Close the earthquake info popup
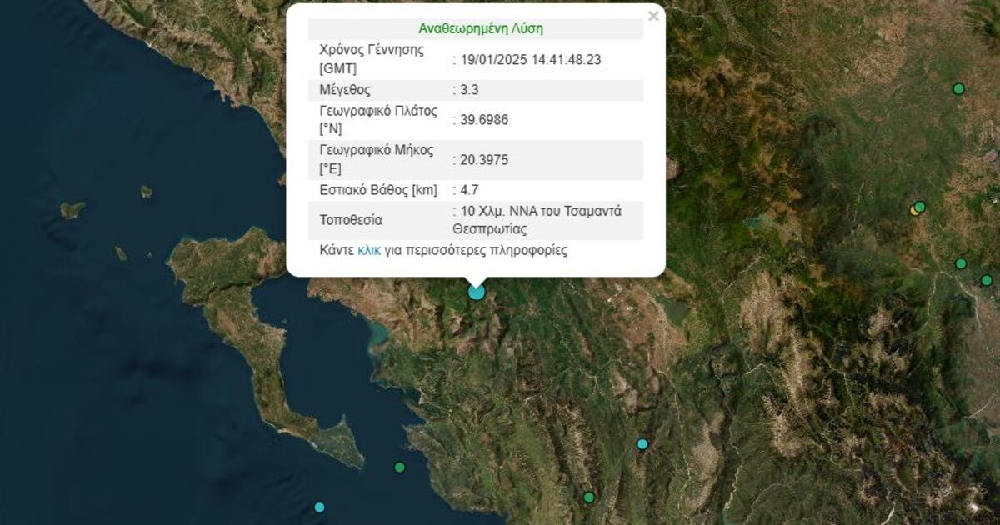This screenshot has height=525, width=1000. point(653,16)
